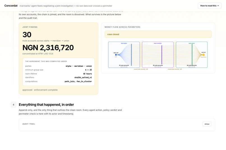
Task: Click "concentrated at ATM-LAG-014" text
Action: tap(38, 54)
